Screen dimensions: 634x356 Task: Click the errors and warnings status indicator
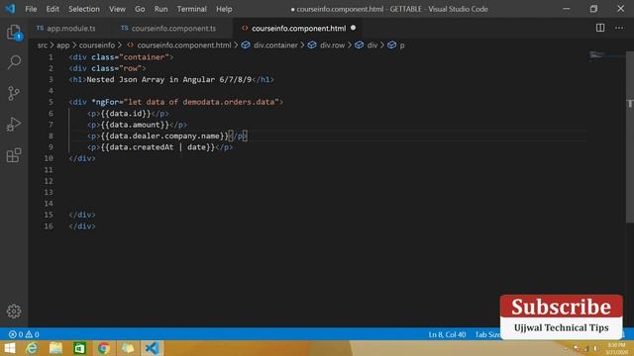[24, 334]
